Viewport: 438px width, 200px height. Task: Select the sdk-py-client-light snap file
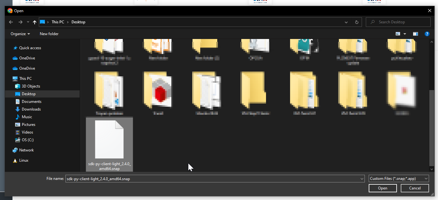[x=109, y=144]
